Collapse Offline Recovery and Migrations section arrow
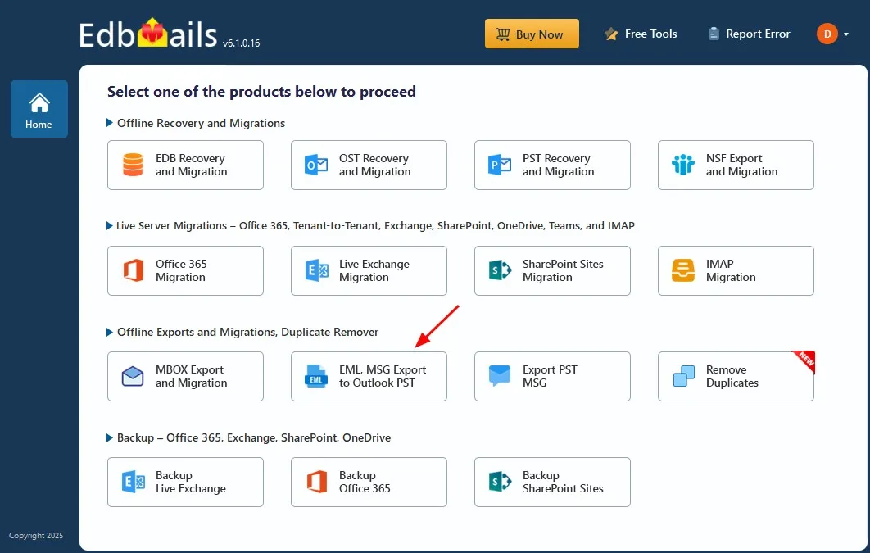Image resolution: width=870 pixels, height=553 pixels. [109, 123]
